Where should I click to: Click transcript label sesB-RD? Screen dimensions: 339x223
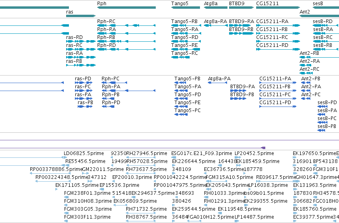pyautogui.click(x=323, y=21)
